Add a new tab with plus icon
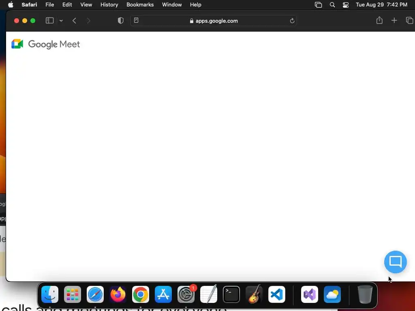Viewport: 415px width, 311px height. pos(394,20)
